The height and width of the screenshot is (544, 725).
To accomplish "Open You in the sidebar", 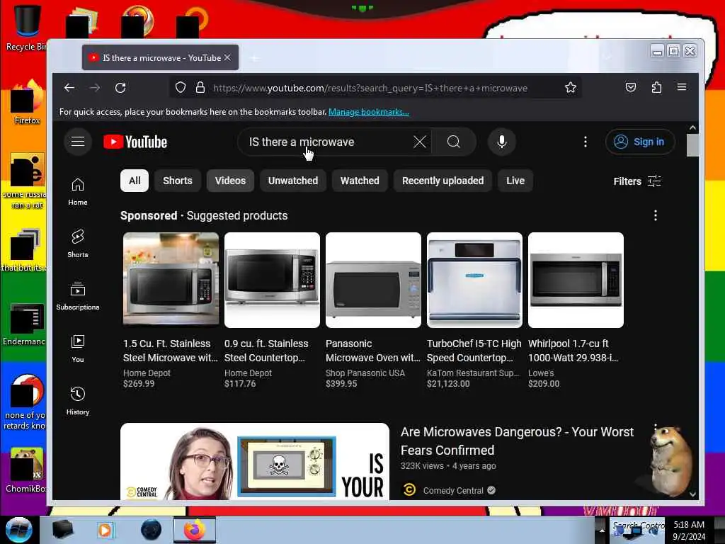I will pyautogui.click(x=78, y=348).
